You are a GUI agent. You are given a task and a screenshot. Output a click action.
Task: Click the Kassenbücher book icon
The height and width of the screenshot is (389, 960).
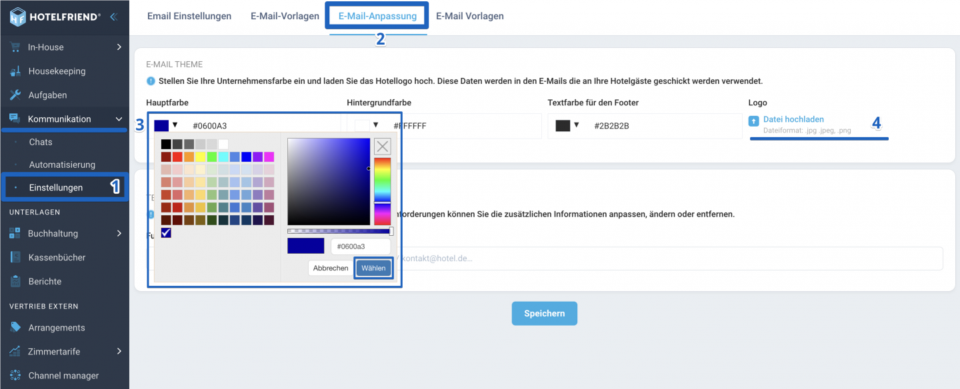click(15, 258)
